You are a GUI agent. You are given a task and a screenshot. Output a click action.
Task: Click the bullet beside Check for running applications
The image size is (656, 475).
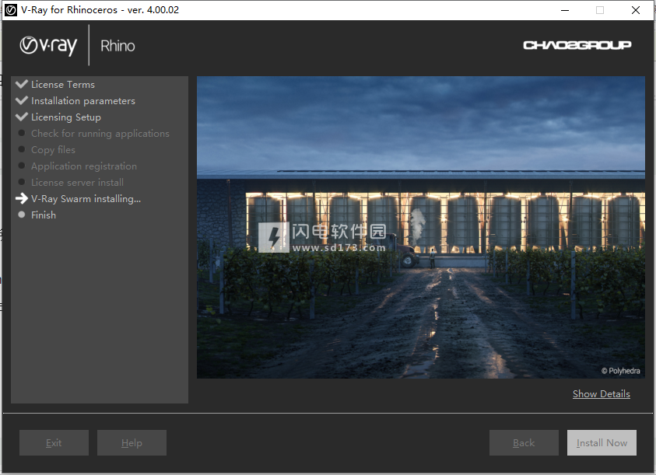point(22,133)
